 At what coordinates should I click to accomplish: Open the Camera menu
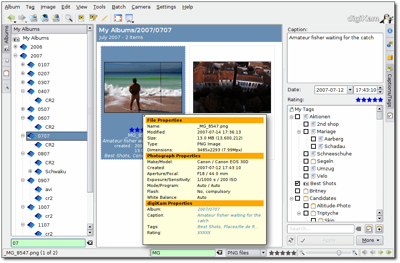[141, 7]
